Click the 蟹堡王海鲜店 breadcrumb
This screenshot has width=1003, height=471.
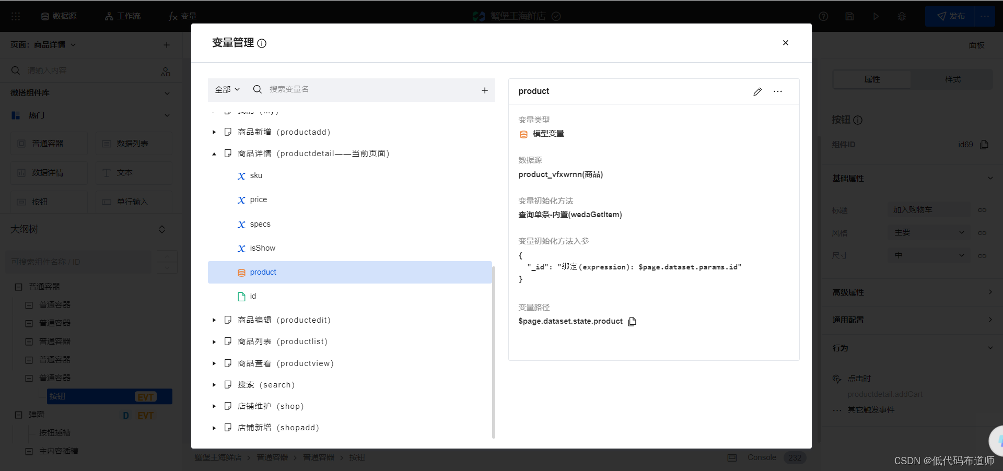[218, 457]
